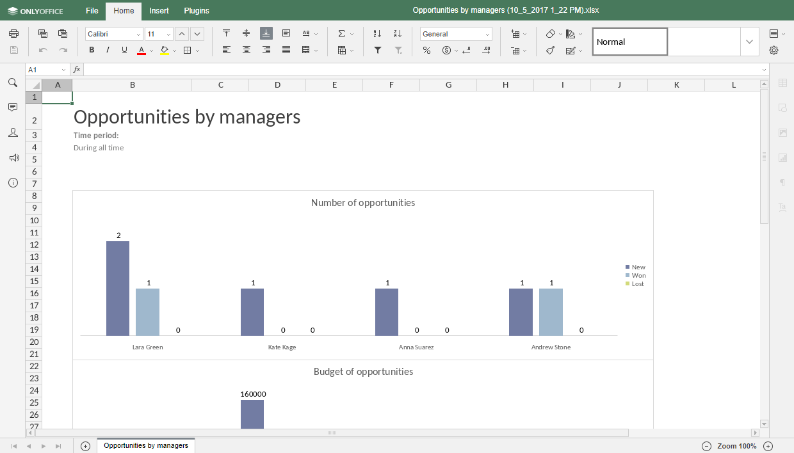Expand the cell styles gallery dropdown

tap(749, 41)
